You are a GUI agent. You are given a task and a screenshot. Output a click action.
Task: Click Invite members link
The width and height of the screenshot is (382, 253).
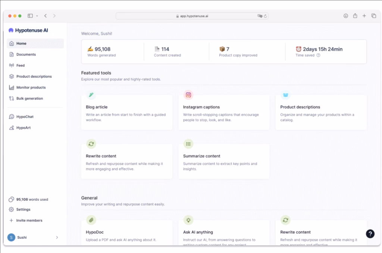click(29, 221)
